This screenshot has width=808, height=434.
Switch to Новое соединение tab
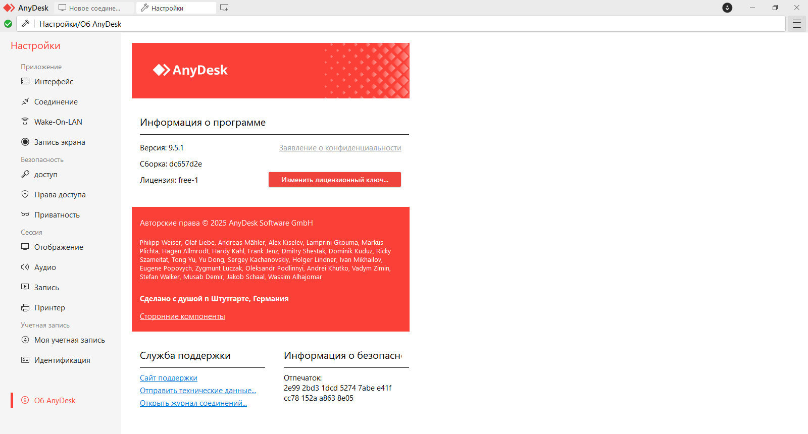[94, 8]
